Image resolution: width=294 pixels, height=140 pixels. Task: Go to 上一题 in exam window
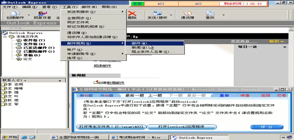tap(155, 96)
